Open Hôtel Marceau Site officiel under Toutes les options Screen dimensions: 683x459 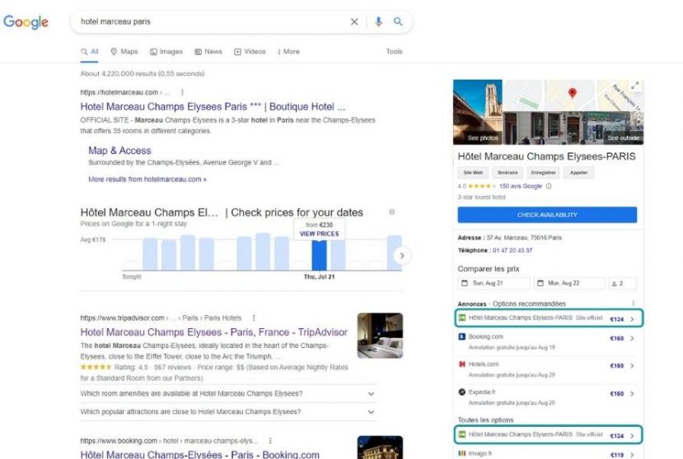tap(549, 434)
